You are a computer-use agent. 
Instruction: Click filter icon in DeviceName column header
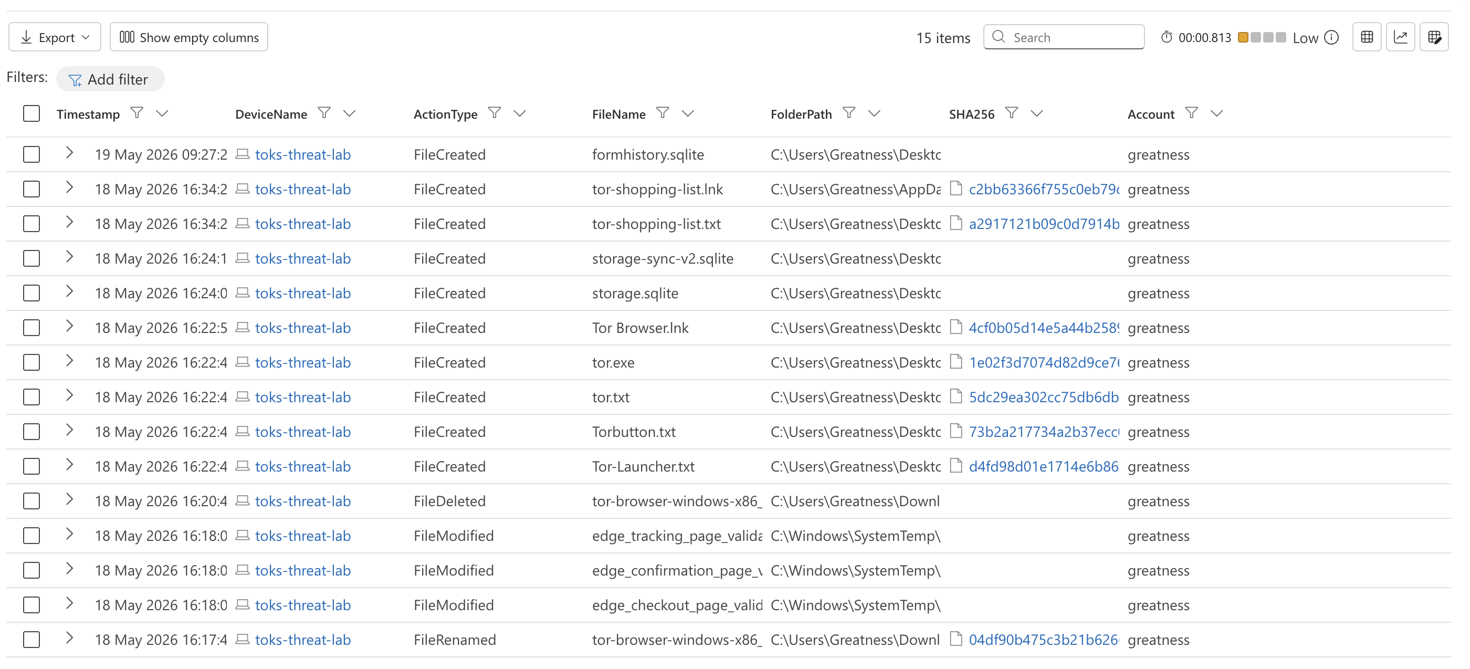coord(324,113)
